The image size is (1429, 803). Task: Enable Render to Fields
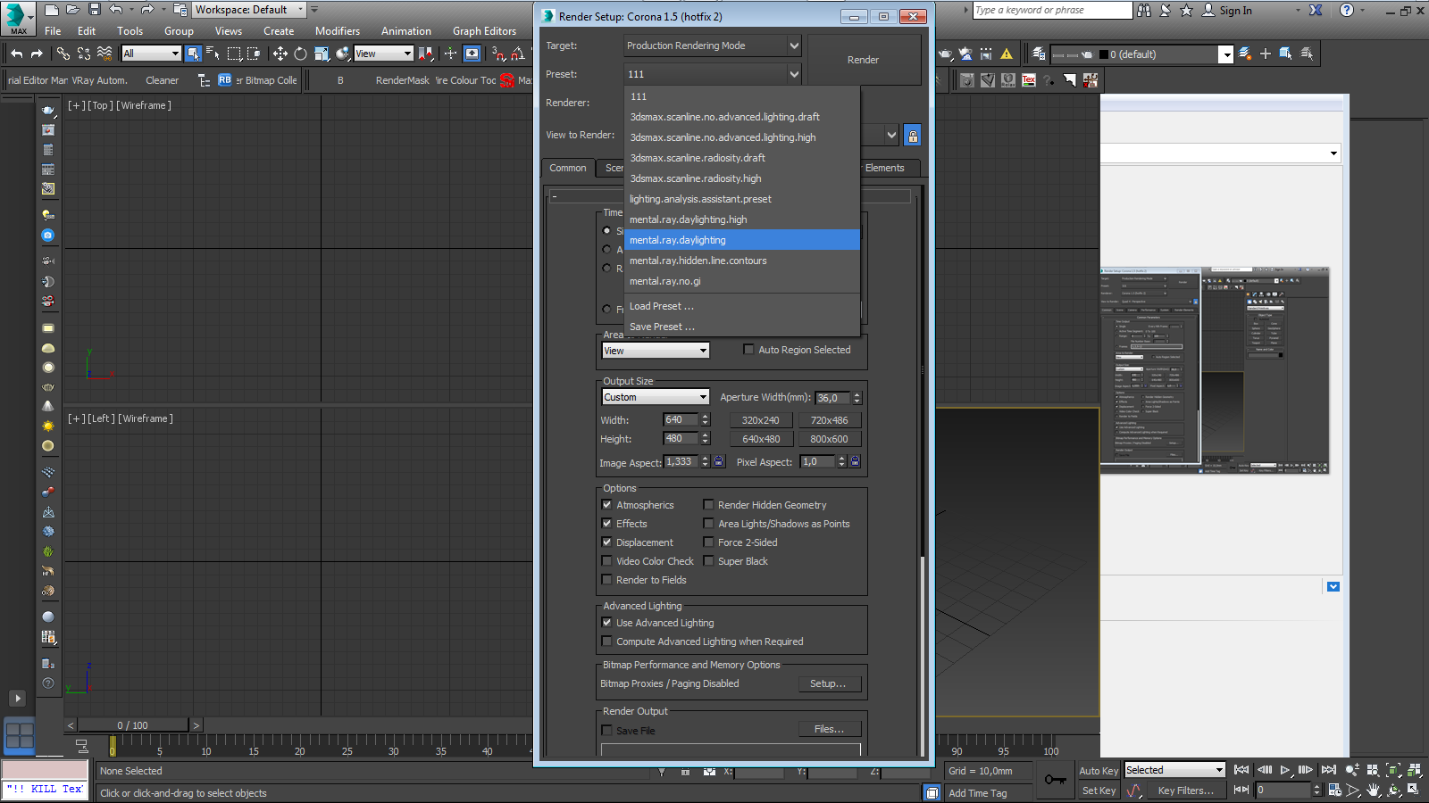607,580
